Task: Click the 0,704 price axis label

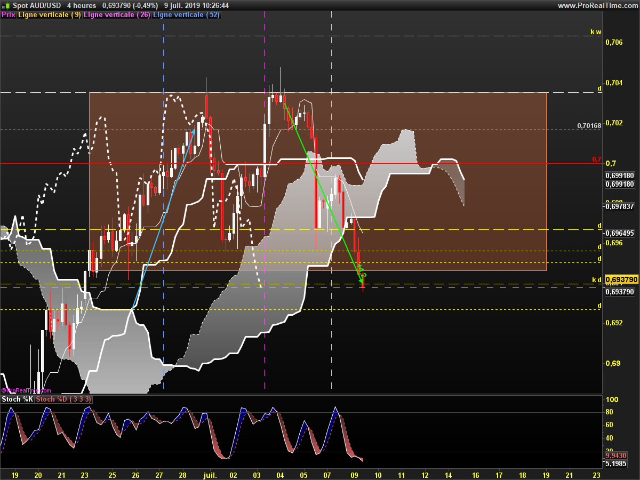Action: pos(614,83)
